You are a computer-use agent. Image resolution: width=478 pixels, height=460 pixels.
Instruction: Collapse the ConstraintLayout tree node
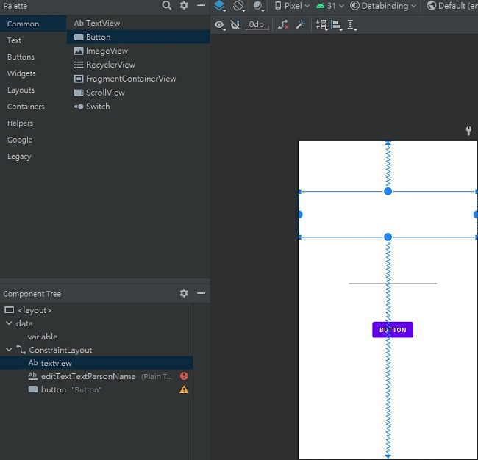pyautogui.click(x=9, y=350)
